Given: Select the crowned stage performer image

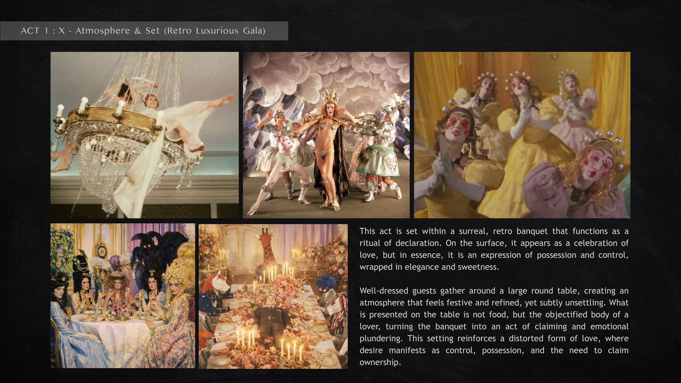Looking at the screenshot, I should coord(326,135).
